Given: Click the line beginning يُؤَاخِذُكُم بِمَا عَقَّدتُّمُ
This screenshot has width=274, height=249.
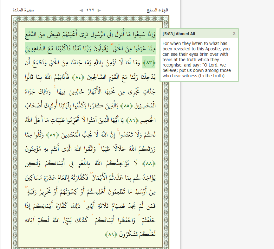Looking at the screenshot, I should [x=90, y=177].
